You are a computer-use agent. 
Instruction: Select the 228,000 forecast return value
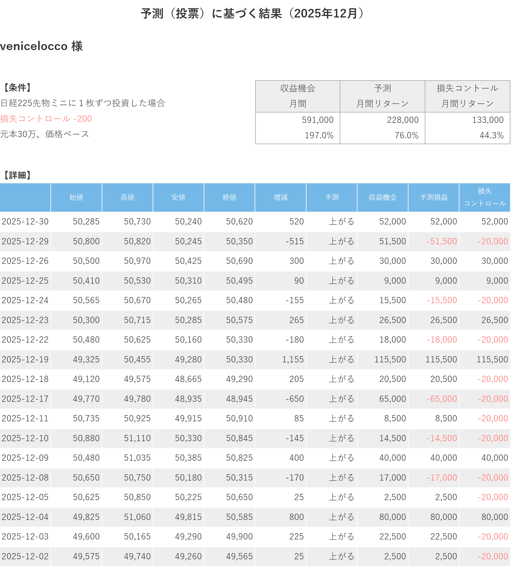pos(403,120)
